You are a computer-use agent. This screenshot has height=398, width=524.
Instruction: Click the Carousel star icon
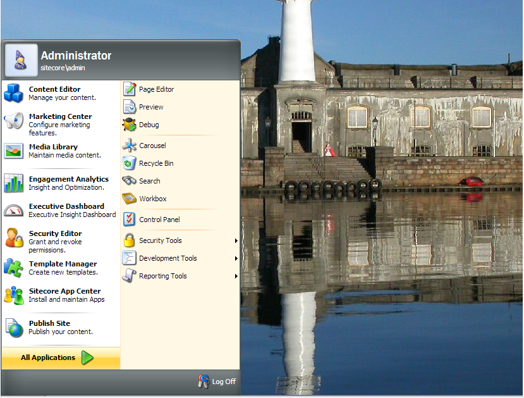pos(130,146)
